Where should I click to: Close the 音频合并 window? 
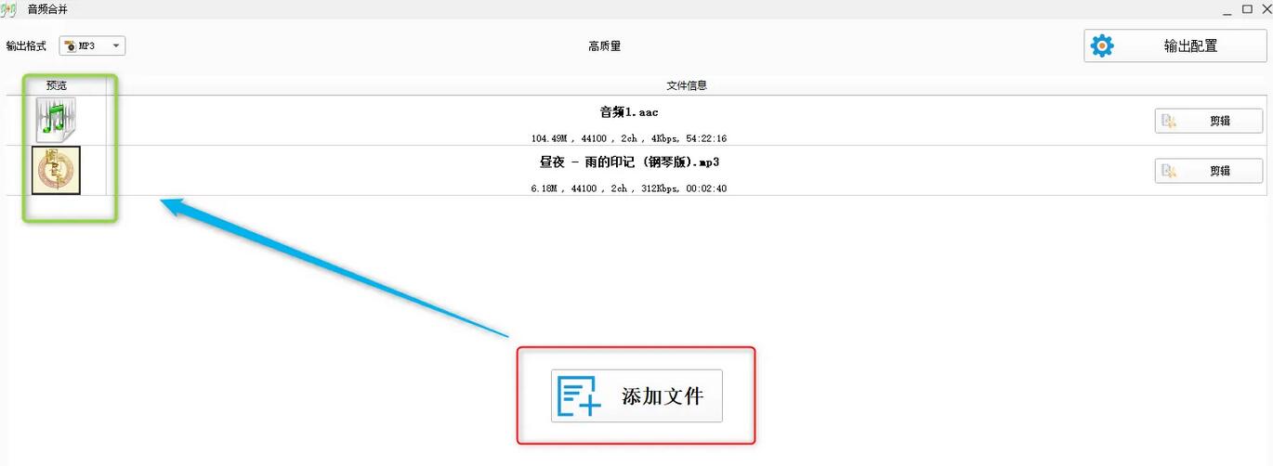pyautogui.click(x=1266, y=8)
